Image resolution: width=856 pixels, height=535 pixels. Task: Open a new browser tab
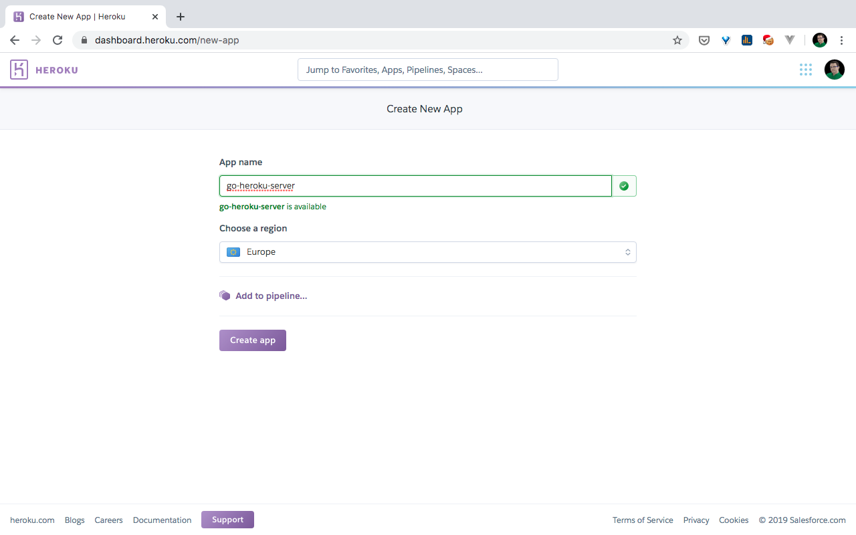[181, 17]
